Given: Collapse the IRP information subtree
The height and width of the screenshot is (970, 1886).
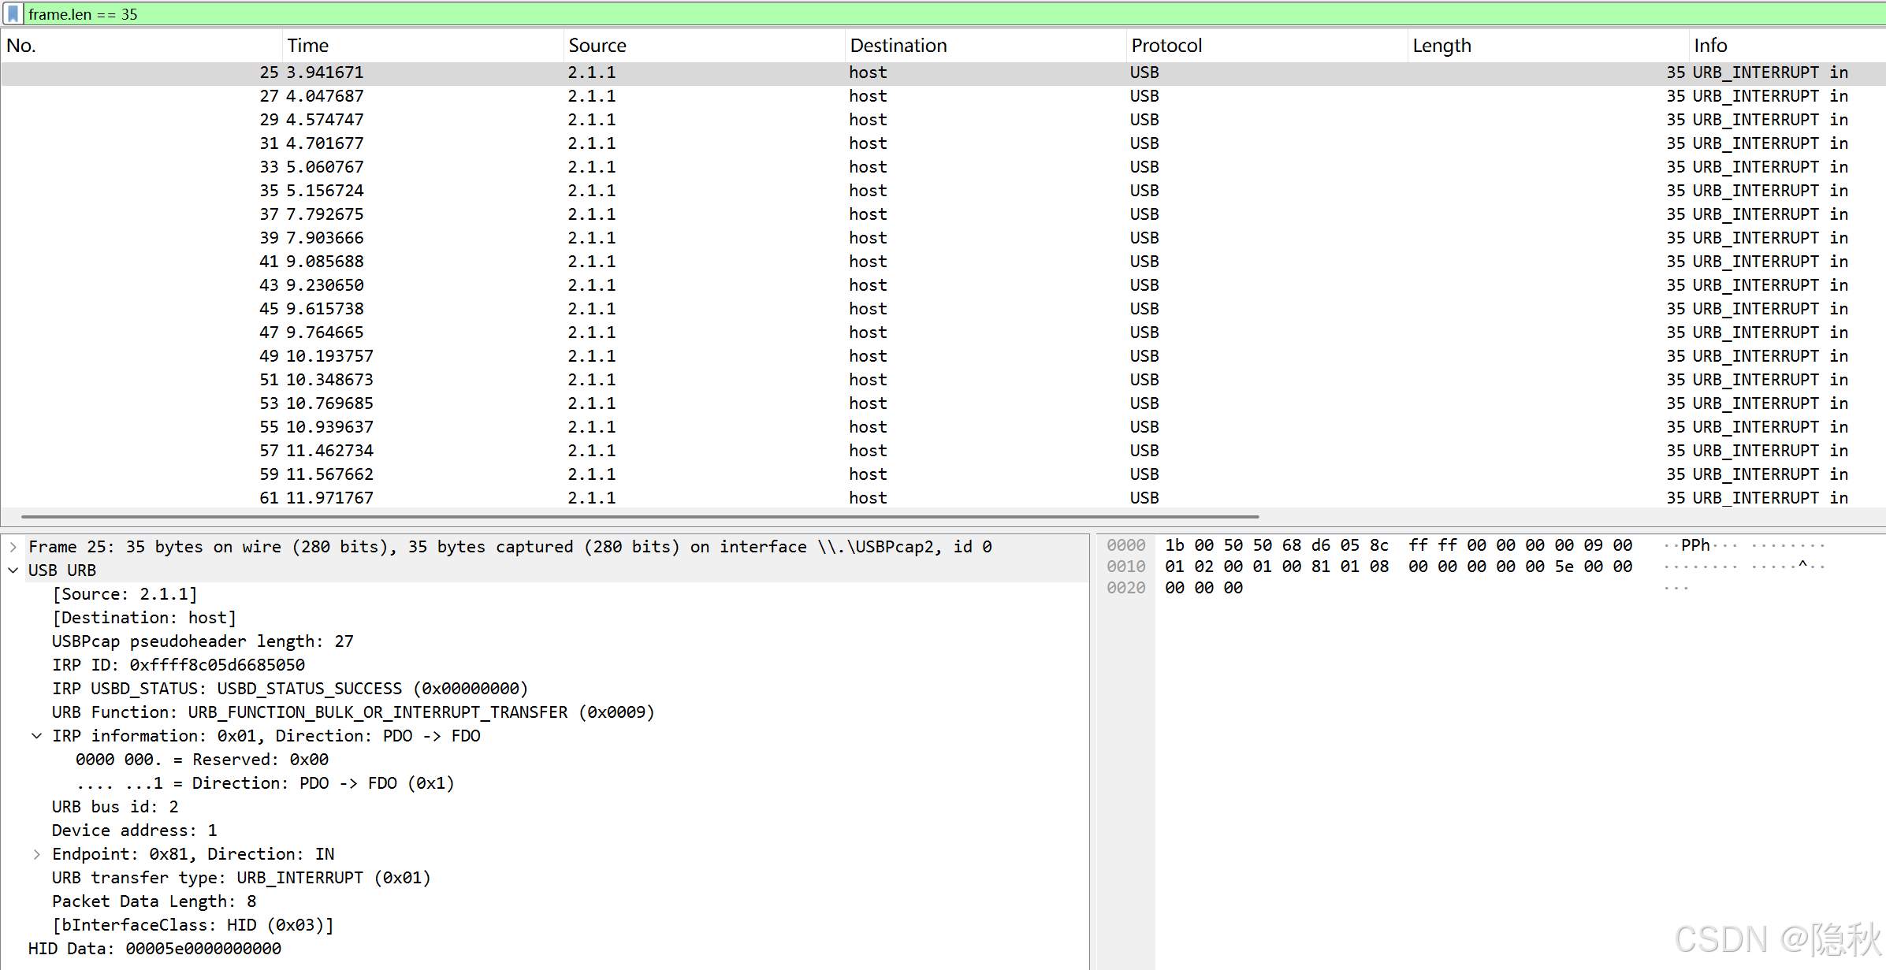Looking at the screenshot, I should point(37,735).
